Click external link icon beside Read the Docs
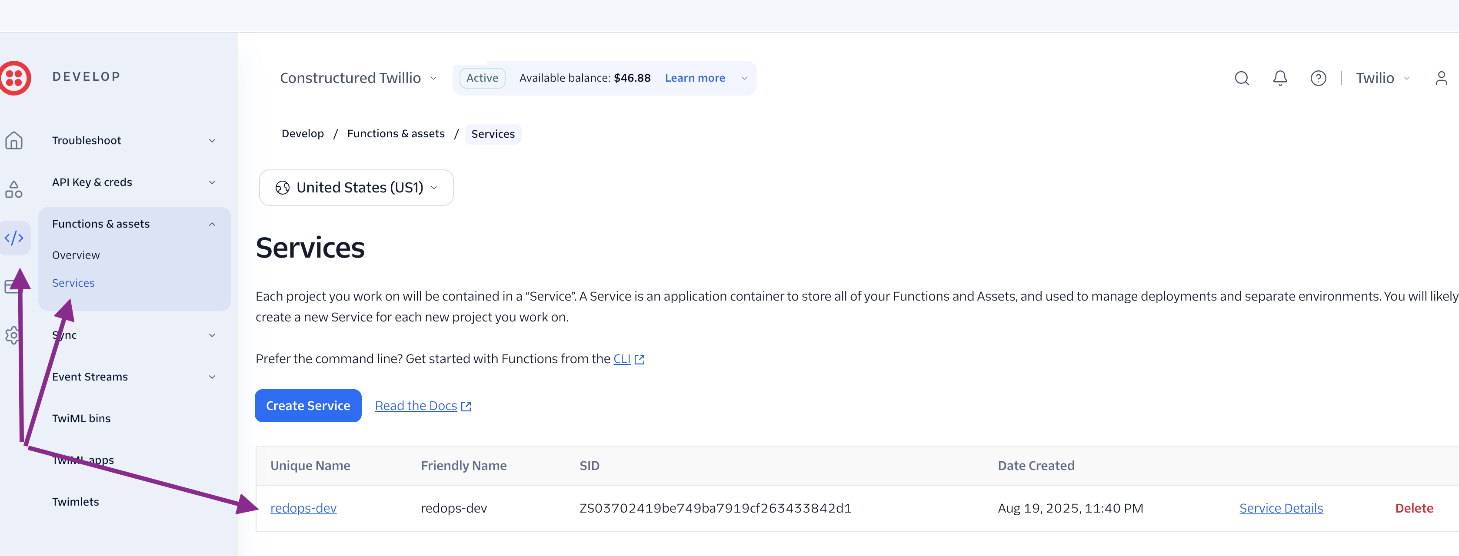Image resolution: width=1459 pixels, height=556 pixels. (466, 406)
